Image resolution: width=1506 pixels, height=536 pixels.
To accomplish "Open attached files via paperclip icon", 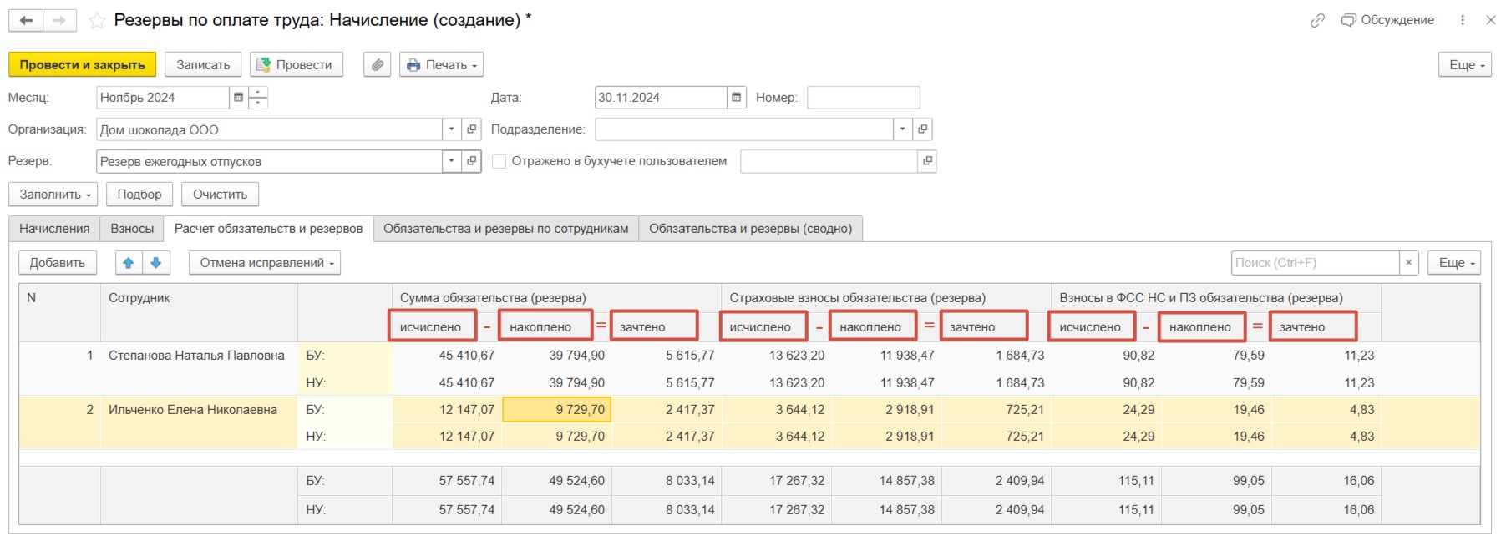I will (378, 64).
